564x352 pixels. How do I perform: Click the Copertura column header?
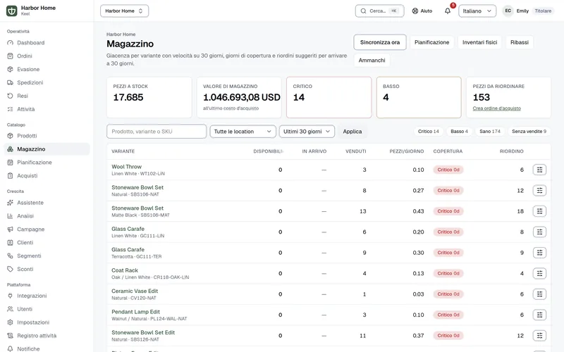click(x=448, y=151)
